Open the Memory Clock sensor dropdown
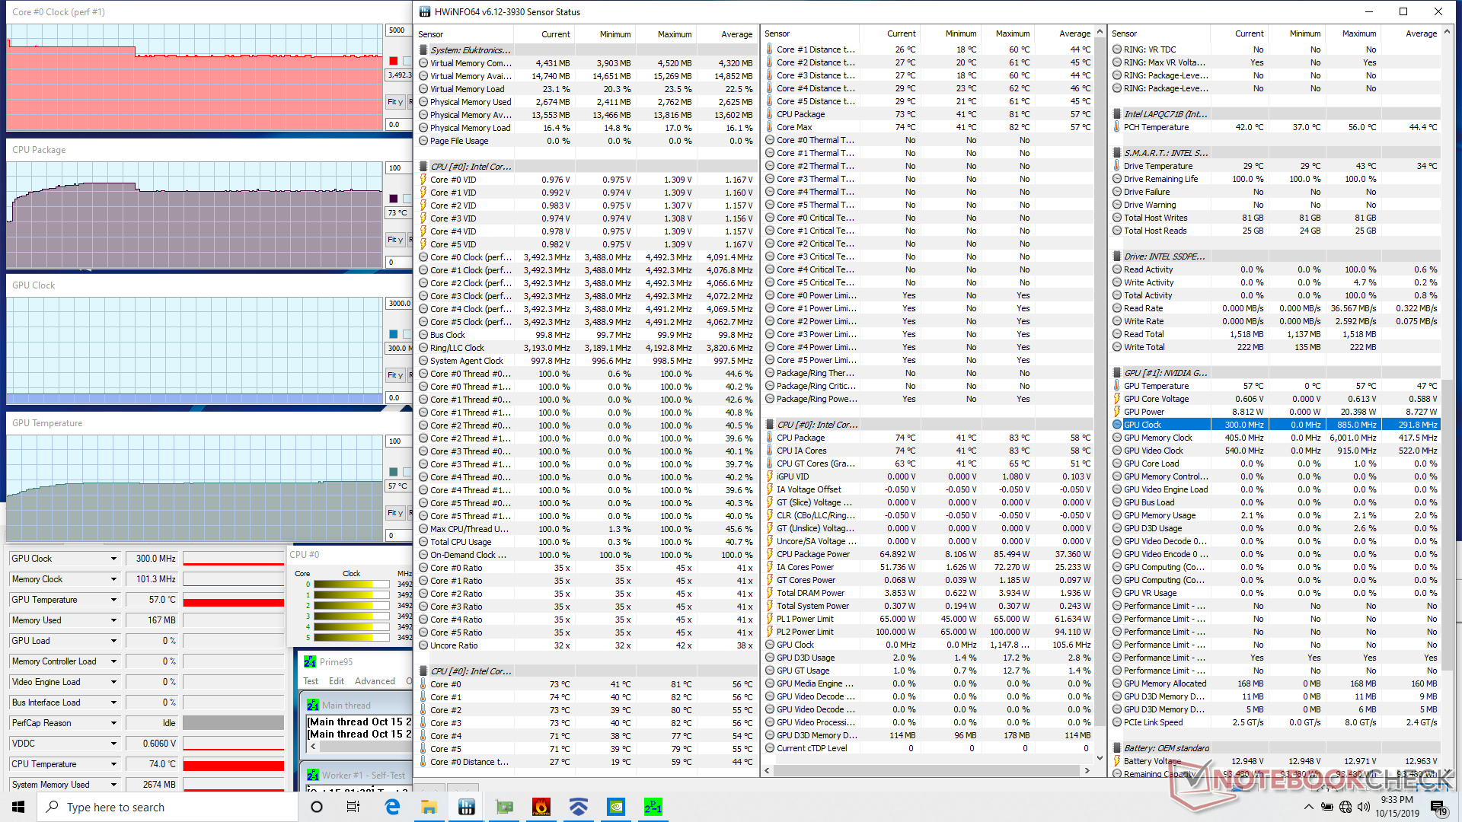1462x822 pixels. click(113, 579)
